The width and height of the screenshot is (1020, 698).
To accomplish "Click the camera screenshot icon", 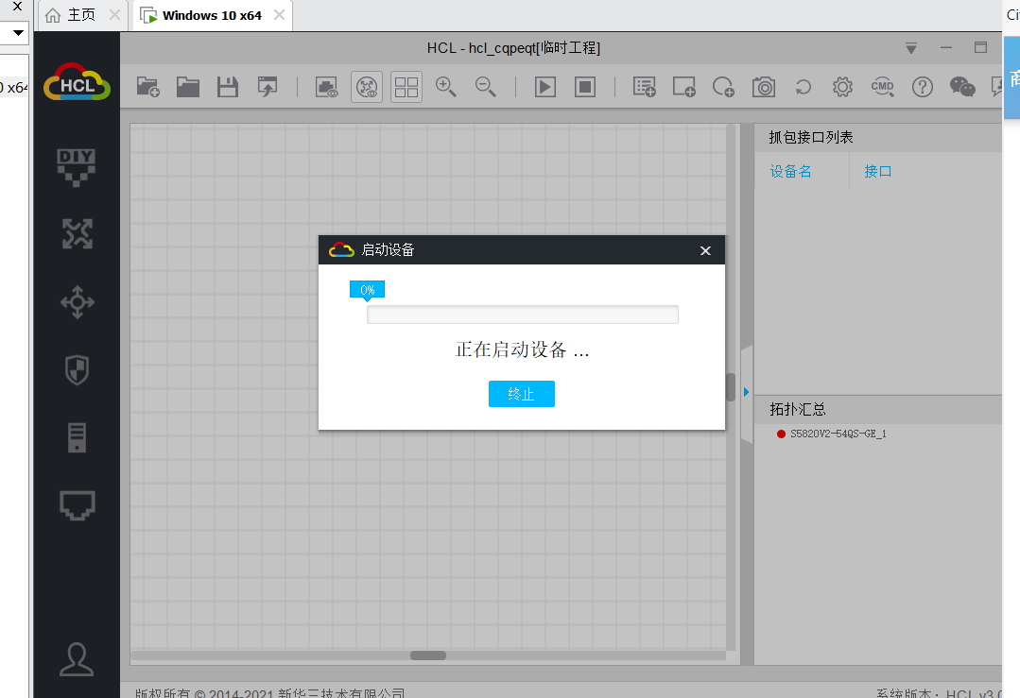I will pyautogui.click(x=763, y=87).
